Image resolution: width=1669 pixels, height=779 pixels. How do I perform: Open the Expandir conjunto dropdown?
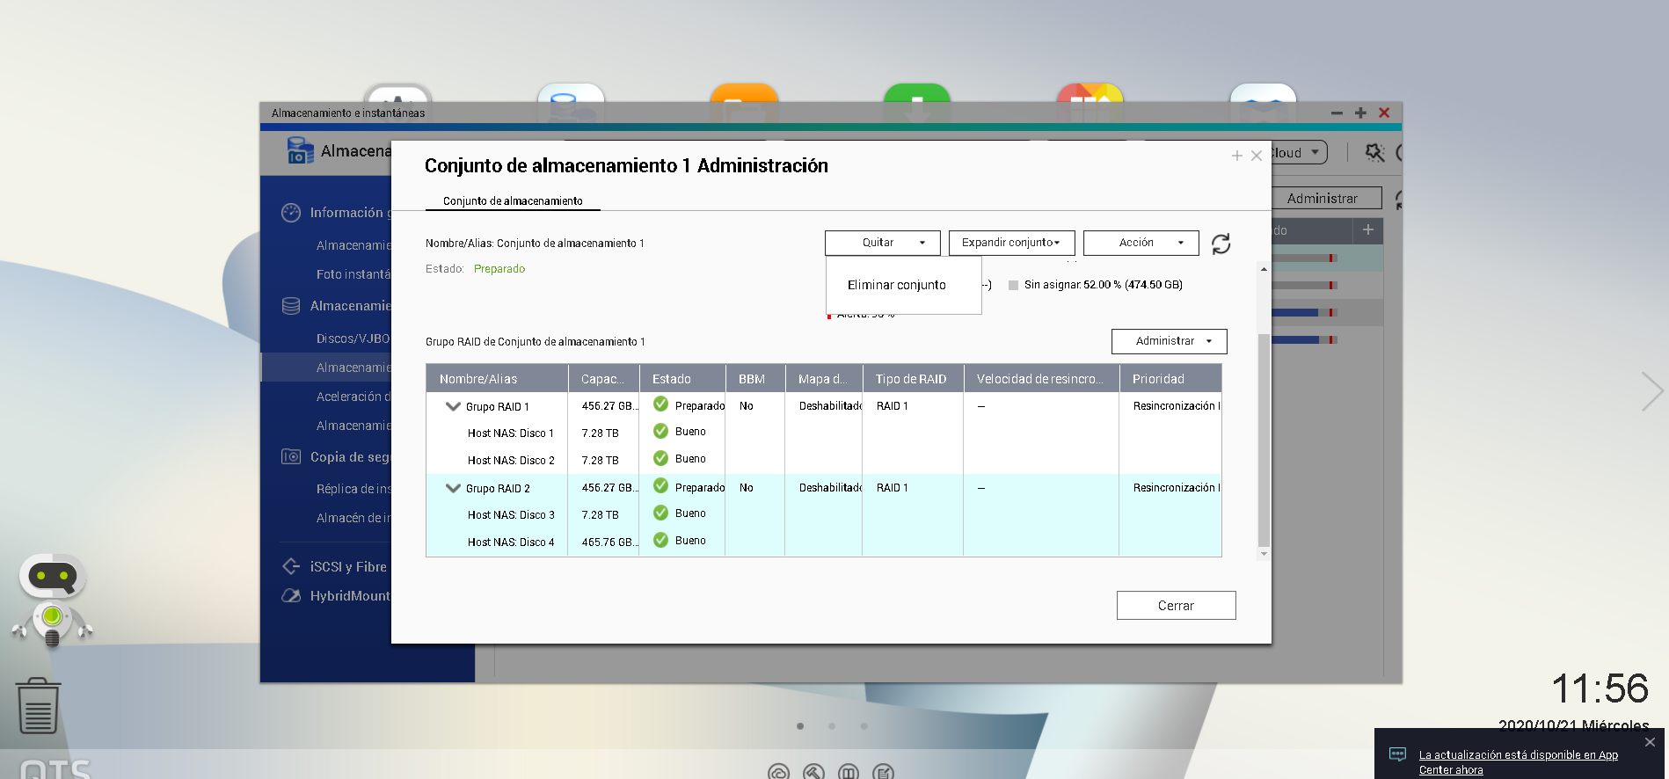pos(1011,243)
